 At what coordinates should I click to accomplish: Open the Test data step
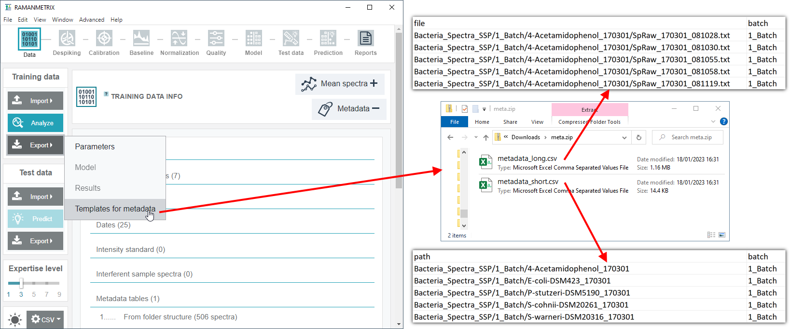point(291,39)
